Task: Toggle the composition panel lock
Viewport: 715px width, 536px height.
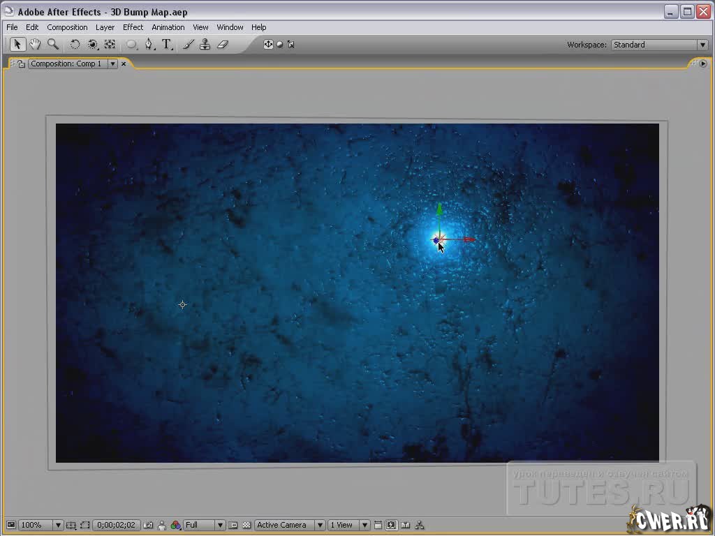Action: click(x=21, y=64)
